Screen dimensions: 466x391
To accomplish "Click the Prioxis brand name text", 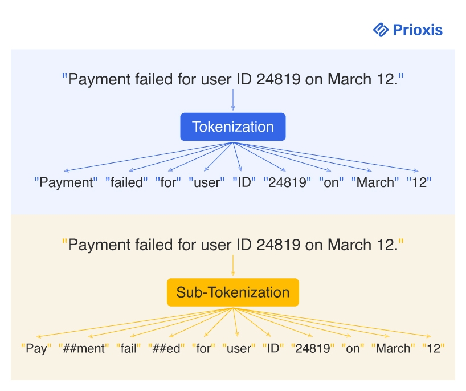I will tap(418, 30).
